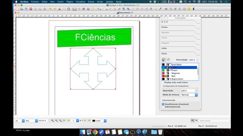Export as PDF using the Acrobat icon
Image resolution: width=243 pixels, height=136 pixels.
(45, 9)
